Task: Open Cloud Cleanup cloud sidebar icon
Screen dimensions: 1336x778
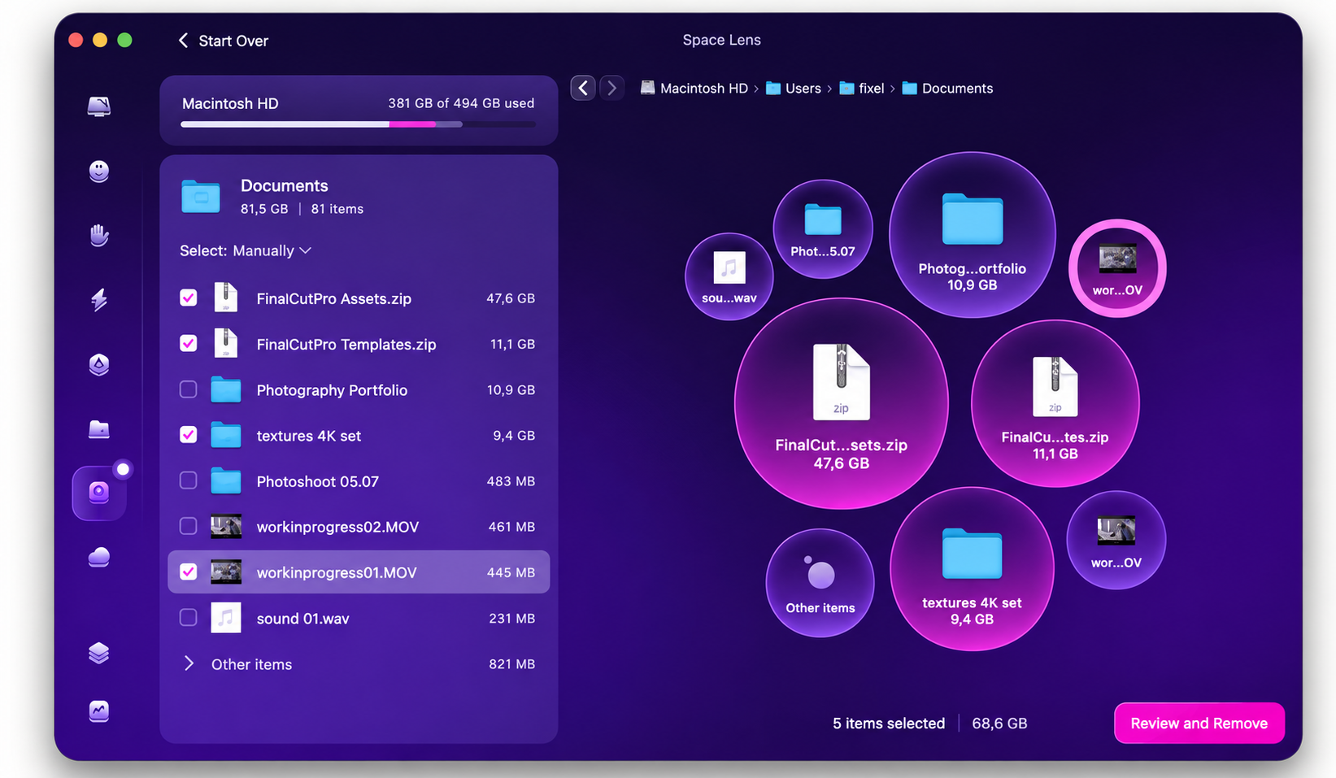Action: pyautogui.click(x=99, y=557)
